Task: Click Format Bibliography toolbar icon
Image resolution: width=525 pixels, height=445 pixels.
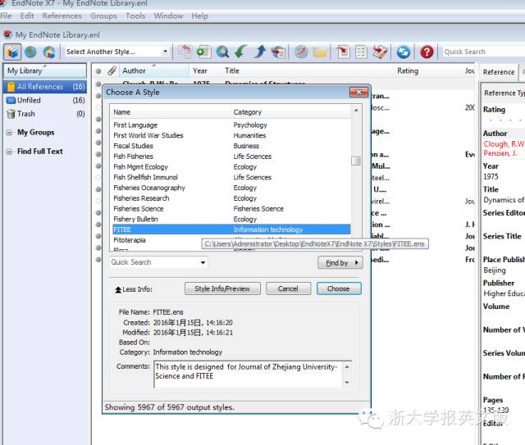Action: pyautogui.click(x=361, y=52)
